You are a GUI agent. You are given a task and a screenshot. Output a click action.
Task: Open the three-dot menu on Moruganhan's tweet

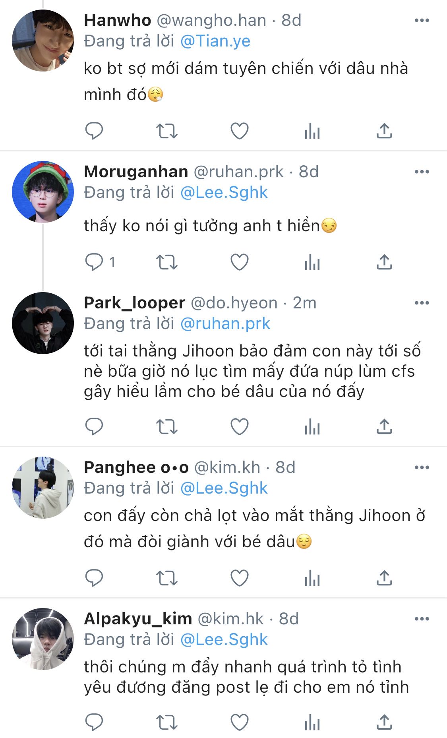click(x=422, y=172)
